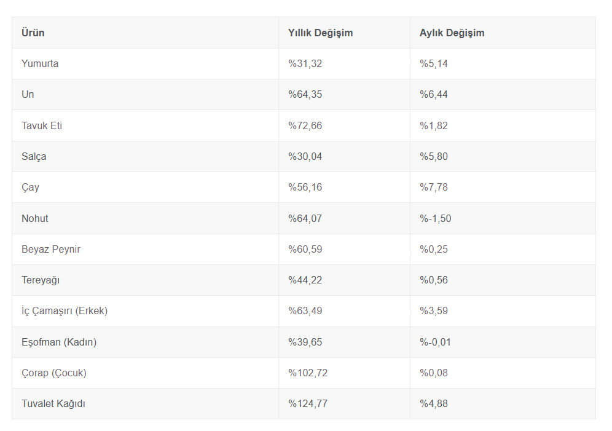Click the Tuvalet Kağıdı row name

pos(53,403)
